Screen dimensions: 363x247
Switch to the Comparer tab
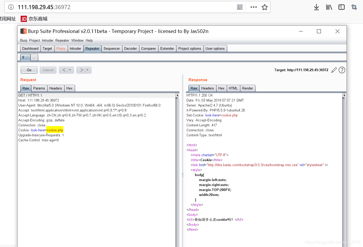(149, 49)
